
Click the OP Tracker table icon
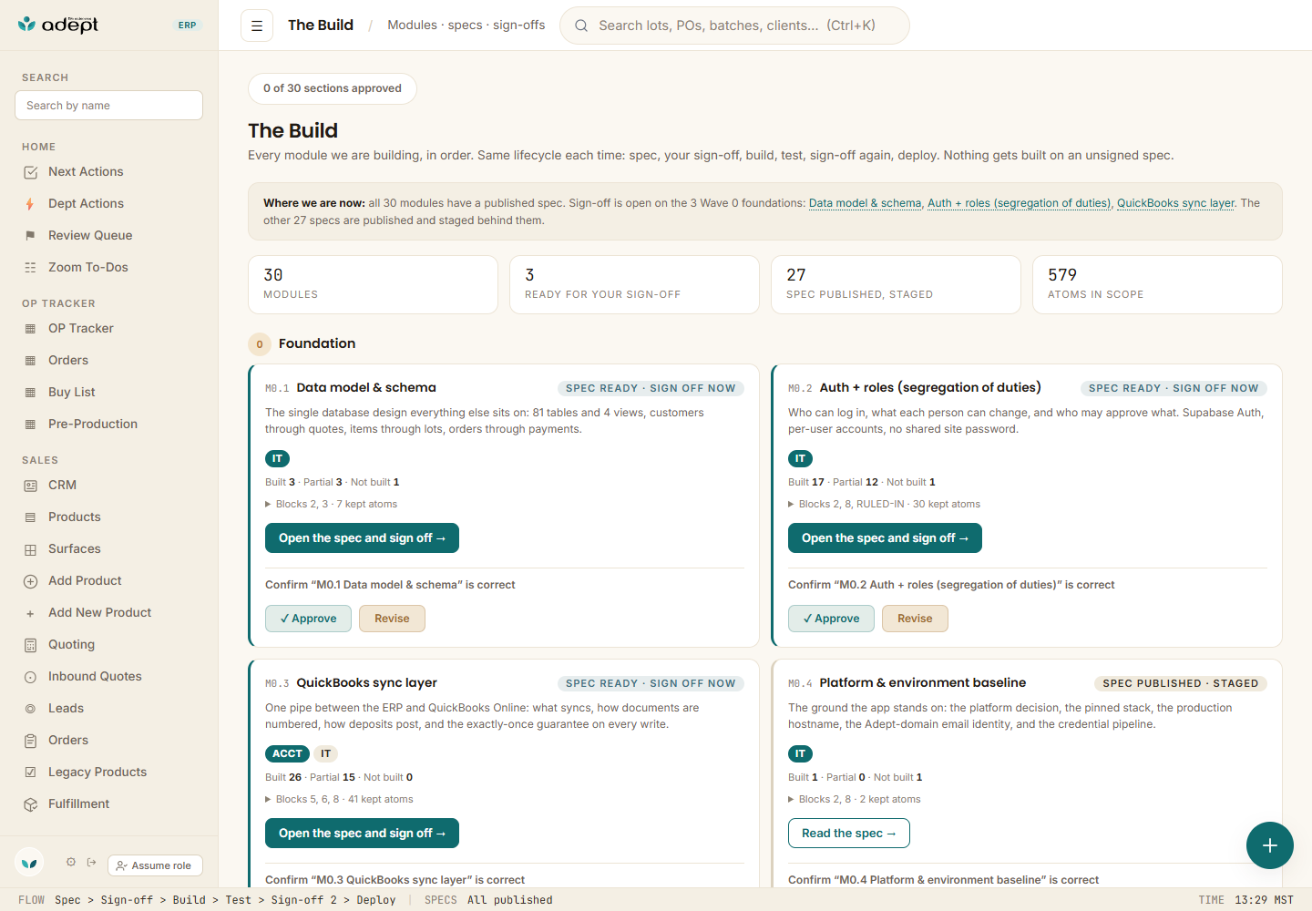[30, 329]
